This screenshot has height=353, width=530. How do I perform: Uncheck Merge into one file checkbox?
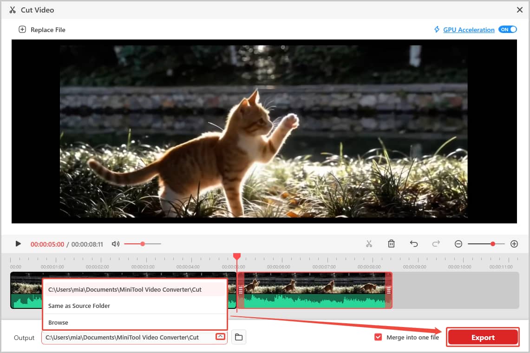pos(378,337)
